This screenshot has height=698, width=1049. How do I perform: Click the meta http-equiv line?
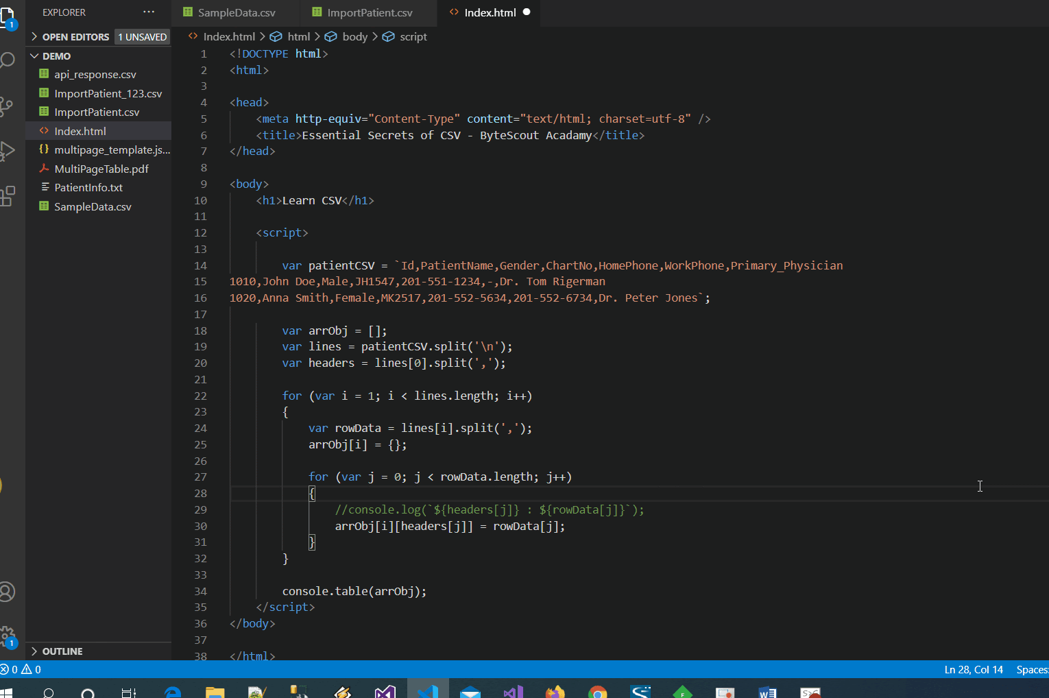[x=483, y=119]
